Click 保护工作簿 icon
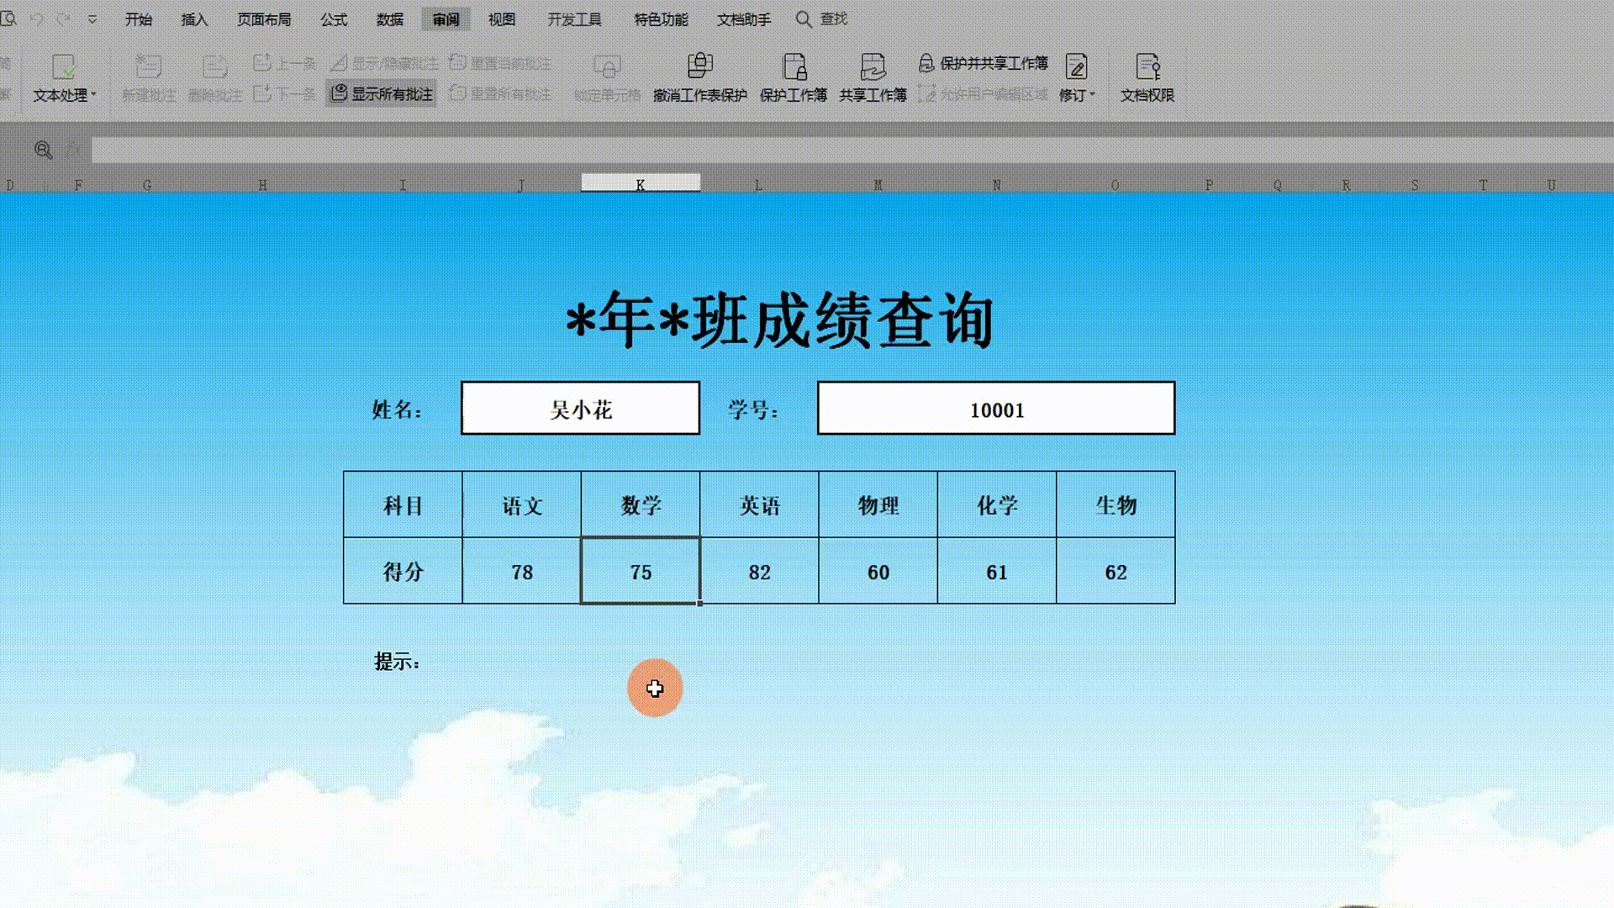The image size is (1614, 908). point(794,66)
